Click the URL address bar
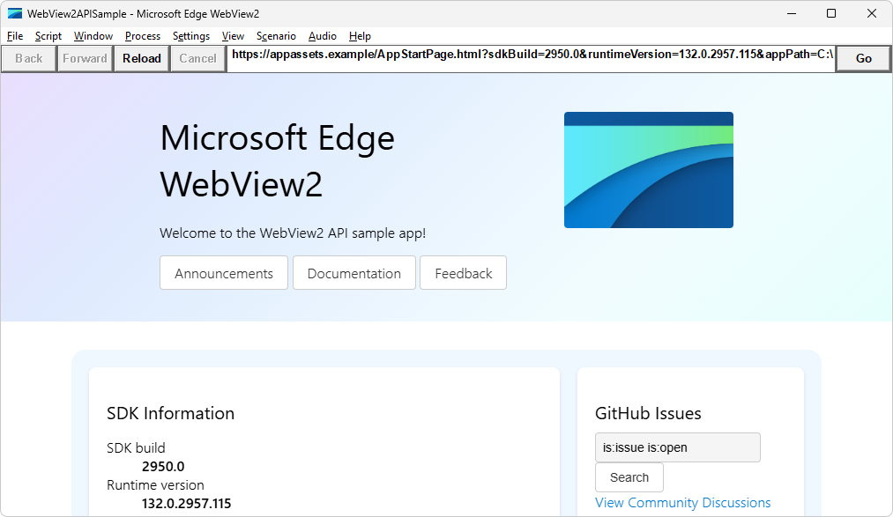893x517 pixels. pyautogui.click(x=529, y=58)
